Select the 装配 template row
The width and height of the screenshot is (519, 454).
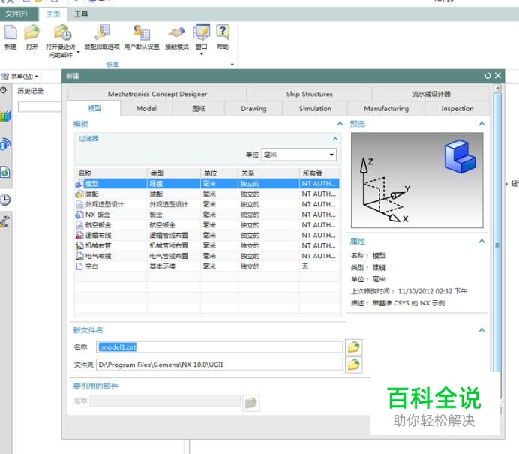(207, 194)
